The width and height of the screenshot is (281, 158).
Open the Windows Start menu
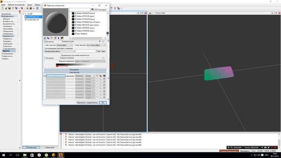pos(4,155)
